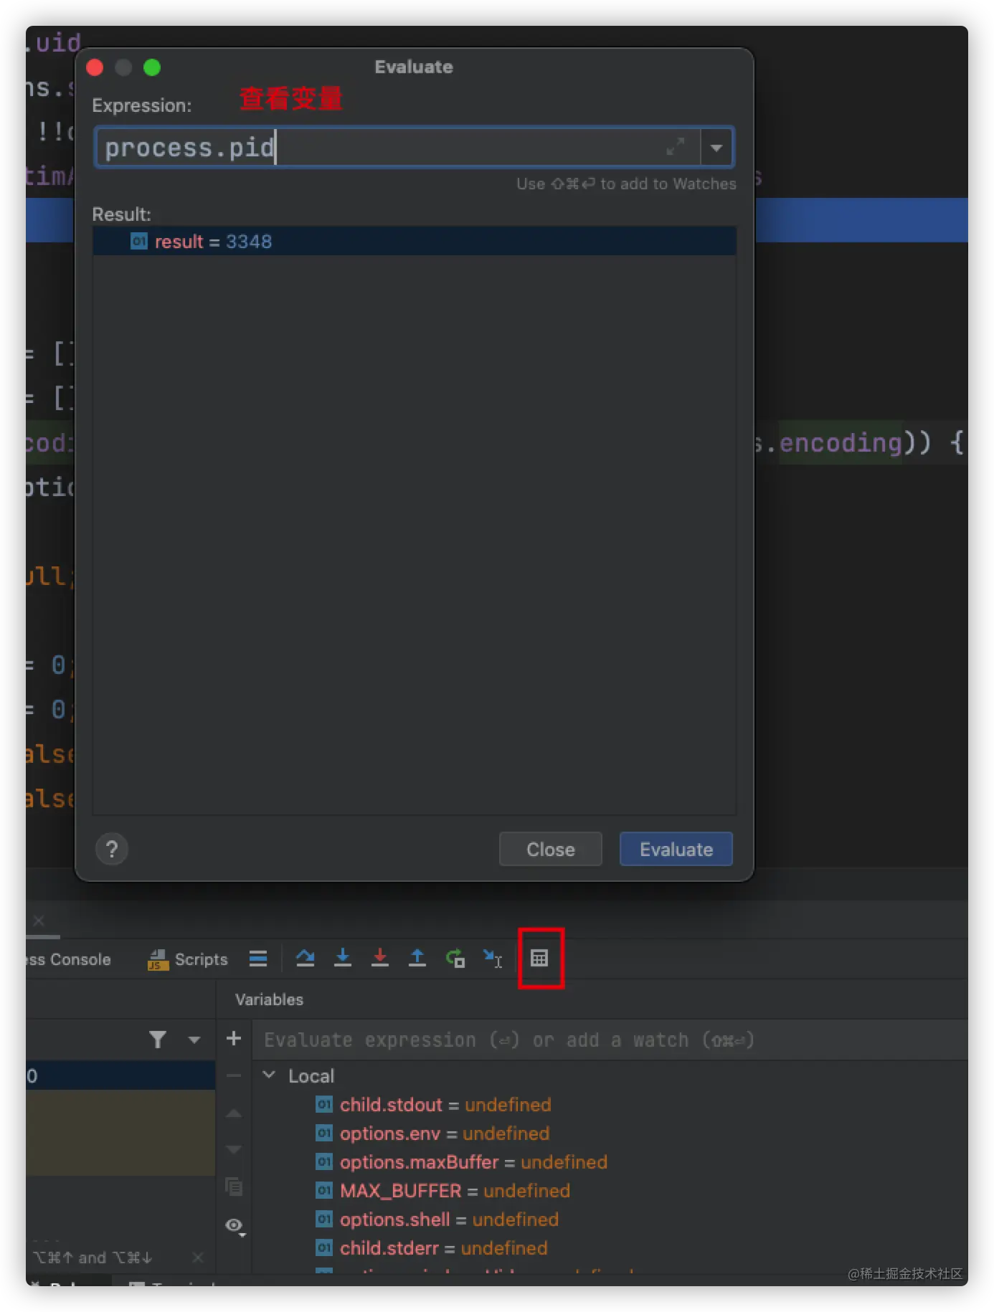
Task: Click the Step Into debugger icon
Action: pos(343,958)
